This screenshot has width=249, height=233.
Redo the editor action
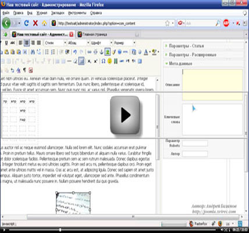(x=81, y=52)
